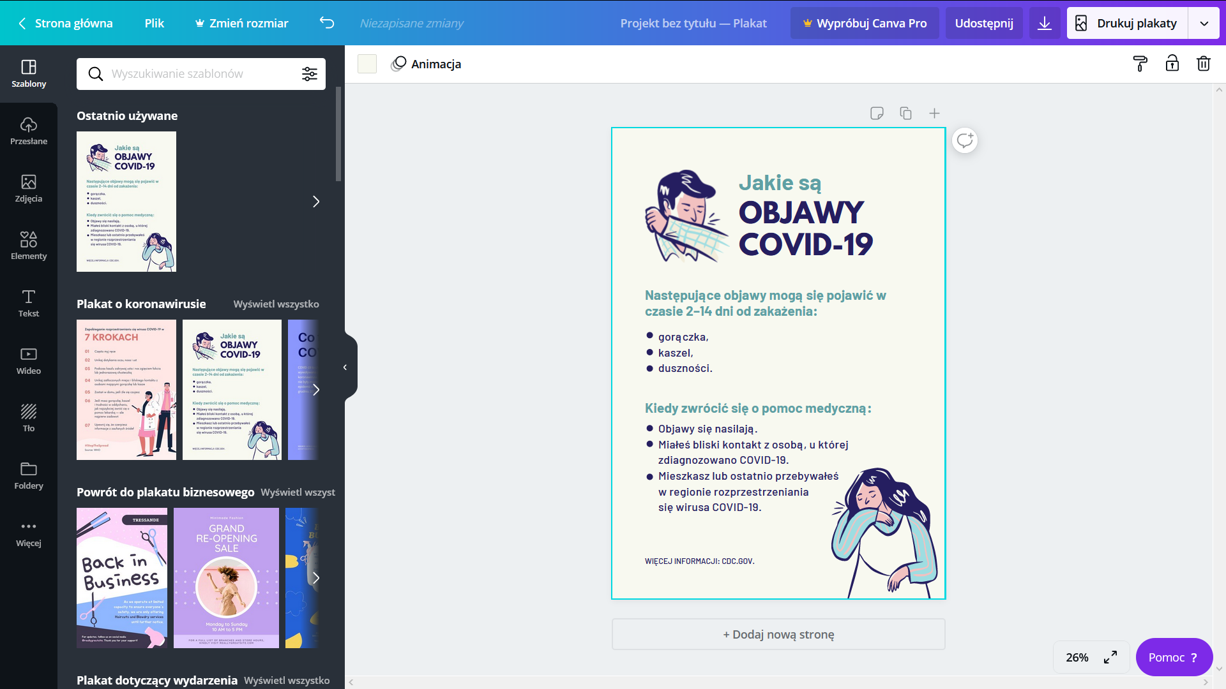Collapse the templates side panel
This screenshot has width=1226, height=689.
pyautogui.click(x=345, y=367)
